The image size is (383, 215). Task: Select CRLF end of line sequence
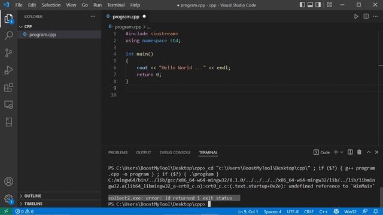tap(309, 211)
